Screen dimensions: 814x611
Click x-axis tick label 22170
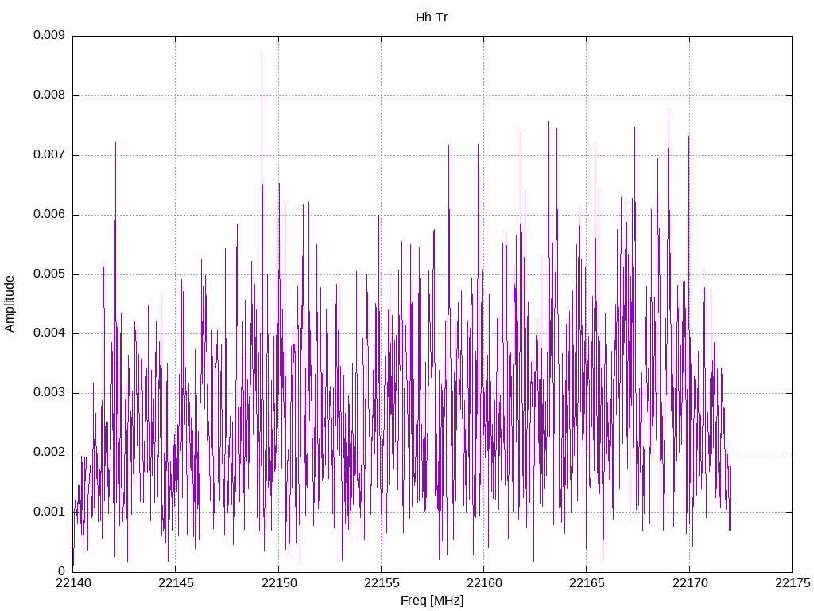point(690,583)
